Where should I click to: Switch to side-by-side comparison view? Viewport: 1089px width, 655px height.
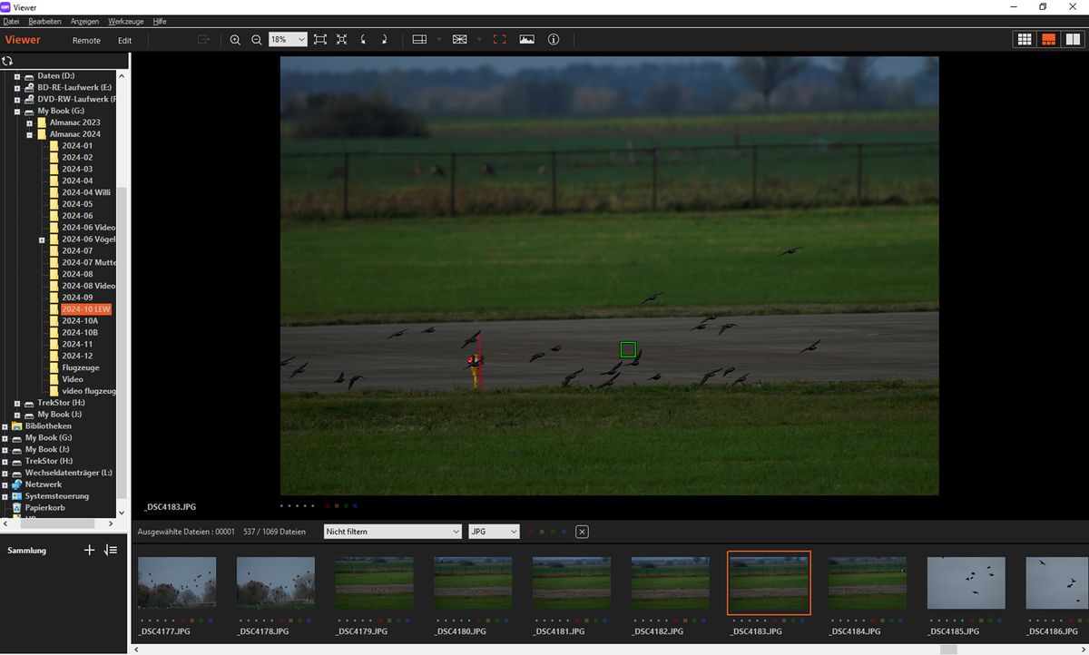coord(1072,40)
